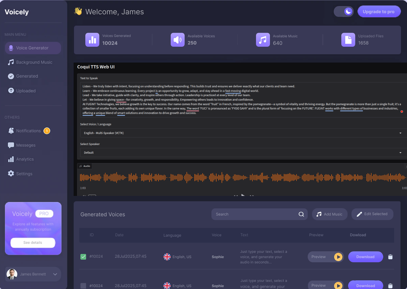Click the Upgrade to pro button
The width and height of the screenshot is (407, 289).
click(378, 12)
